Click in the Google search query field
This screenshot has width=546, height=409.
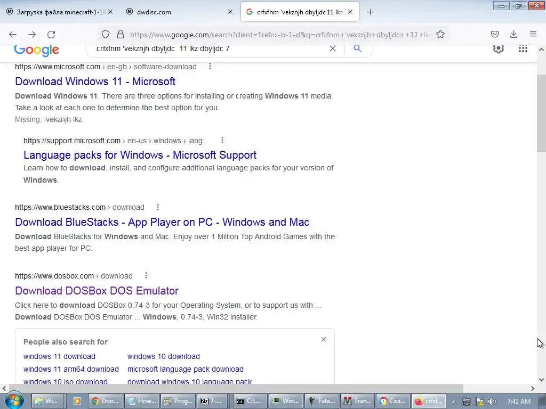pos(209,48)
